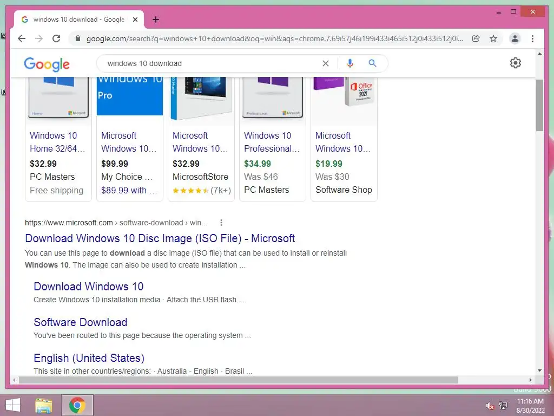Reload the current page

pyautogui.click(x=56, y=38)
